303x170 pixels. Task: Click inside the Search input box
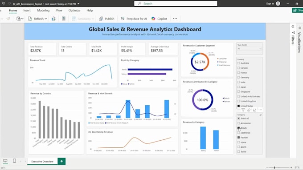pos(176,4)
